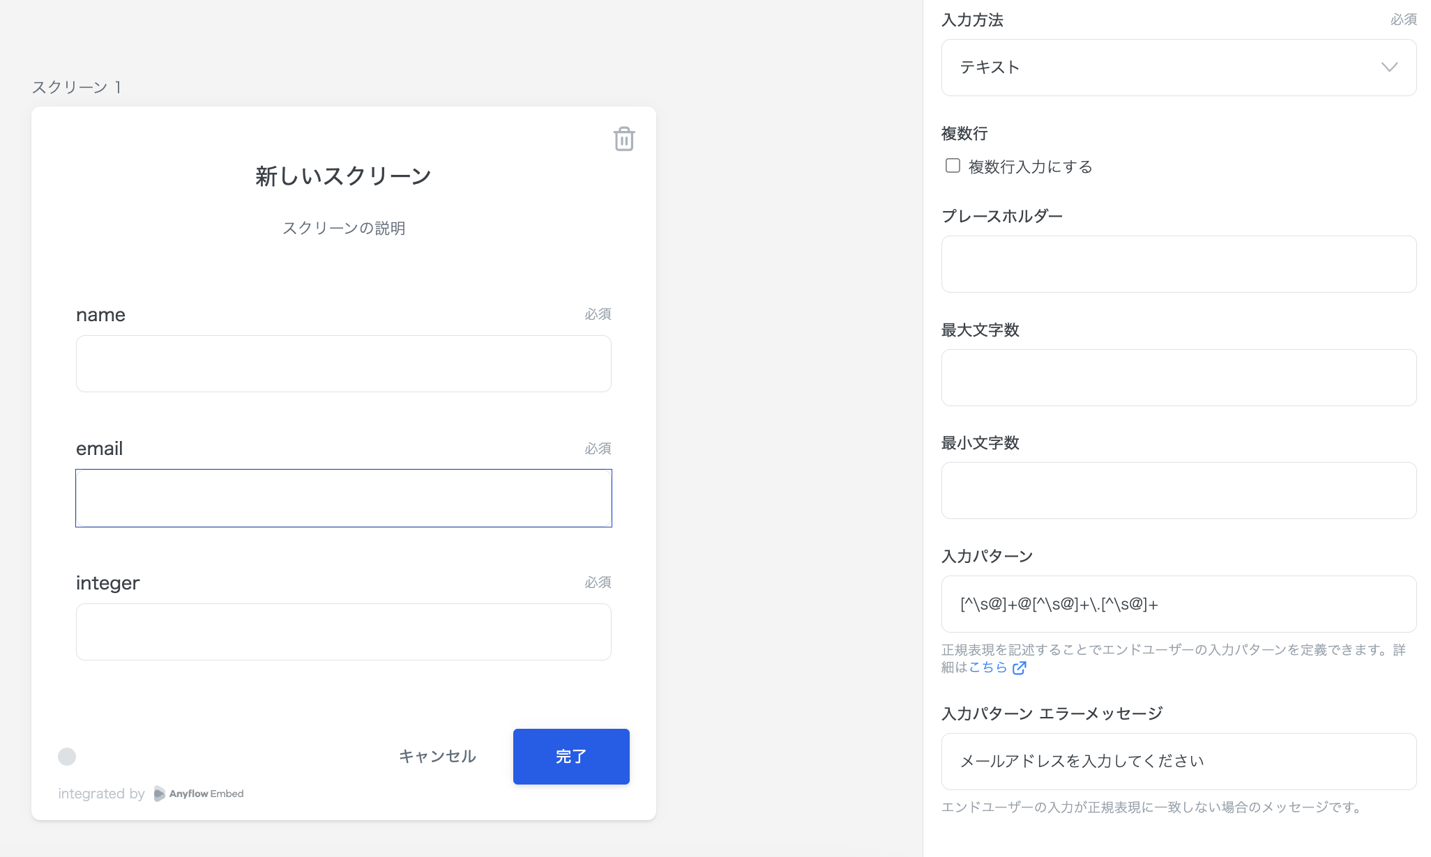Click the スクリーンの説明 description text

pyautogui.click(x=343, y=227)
